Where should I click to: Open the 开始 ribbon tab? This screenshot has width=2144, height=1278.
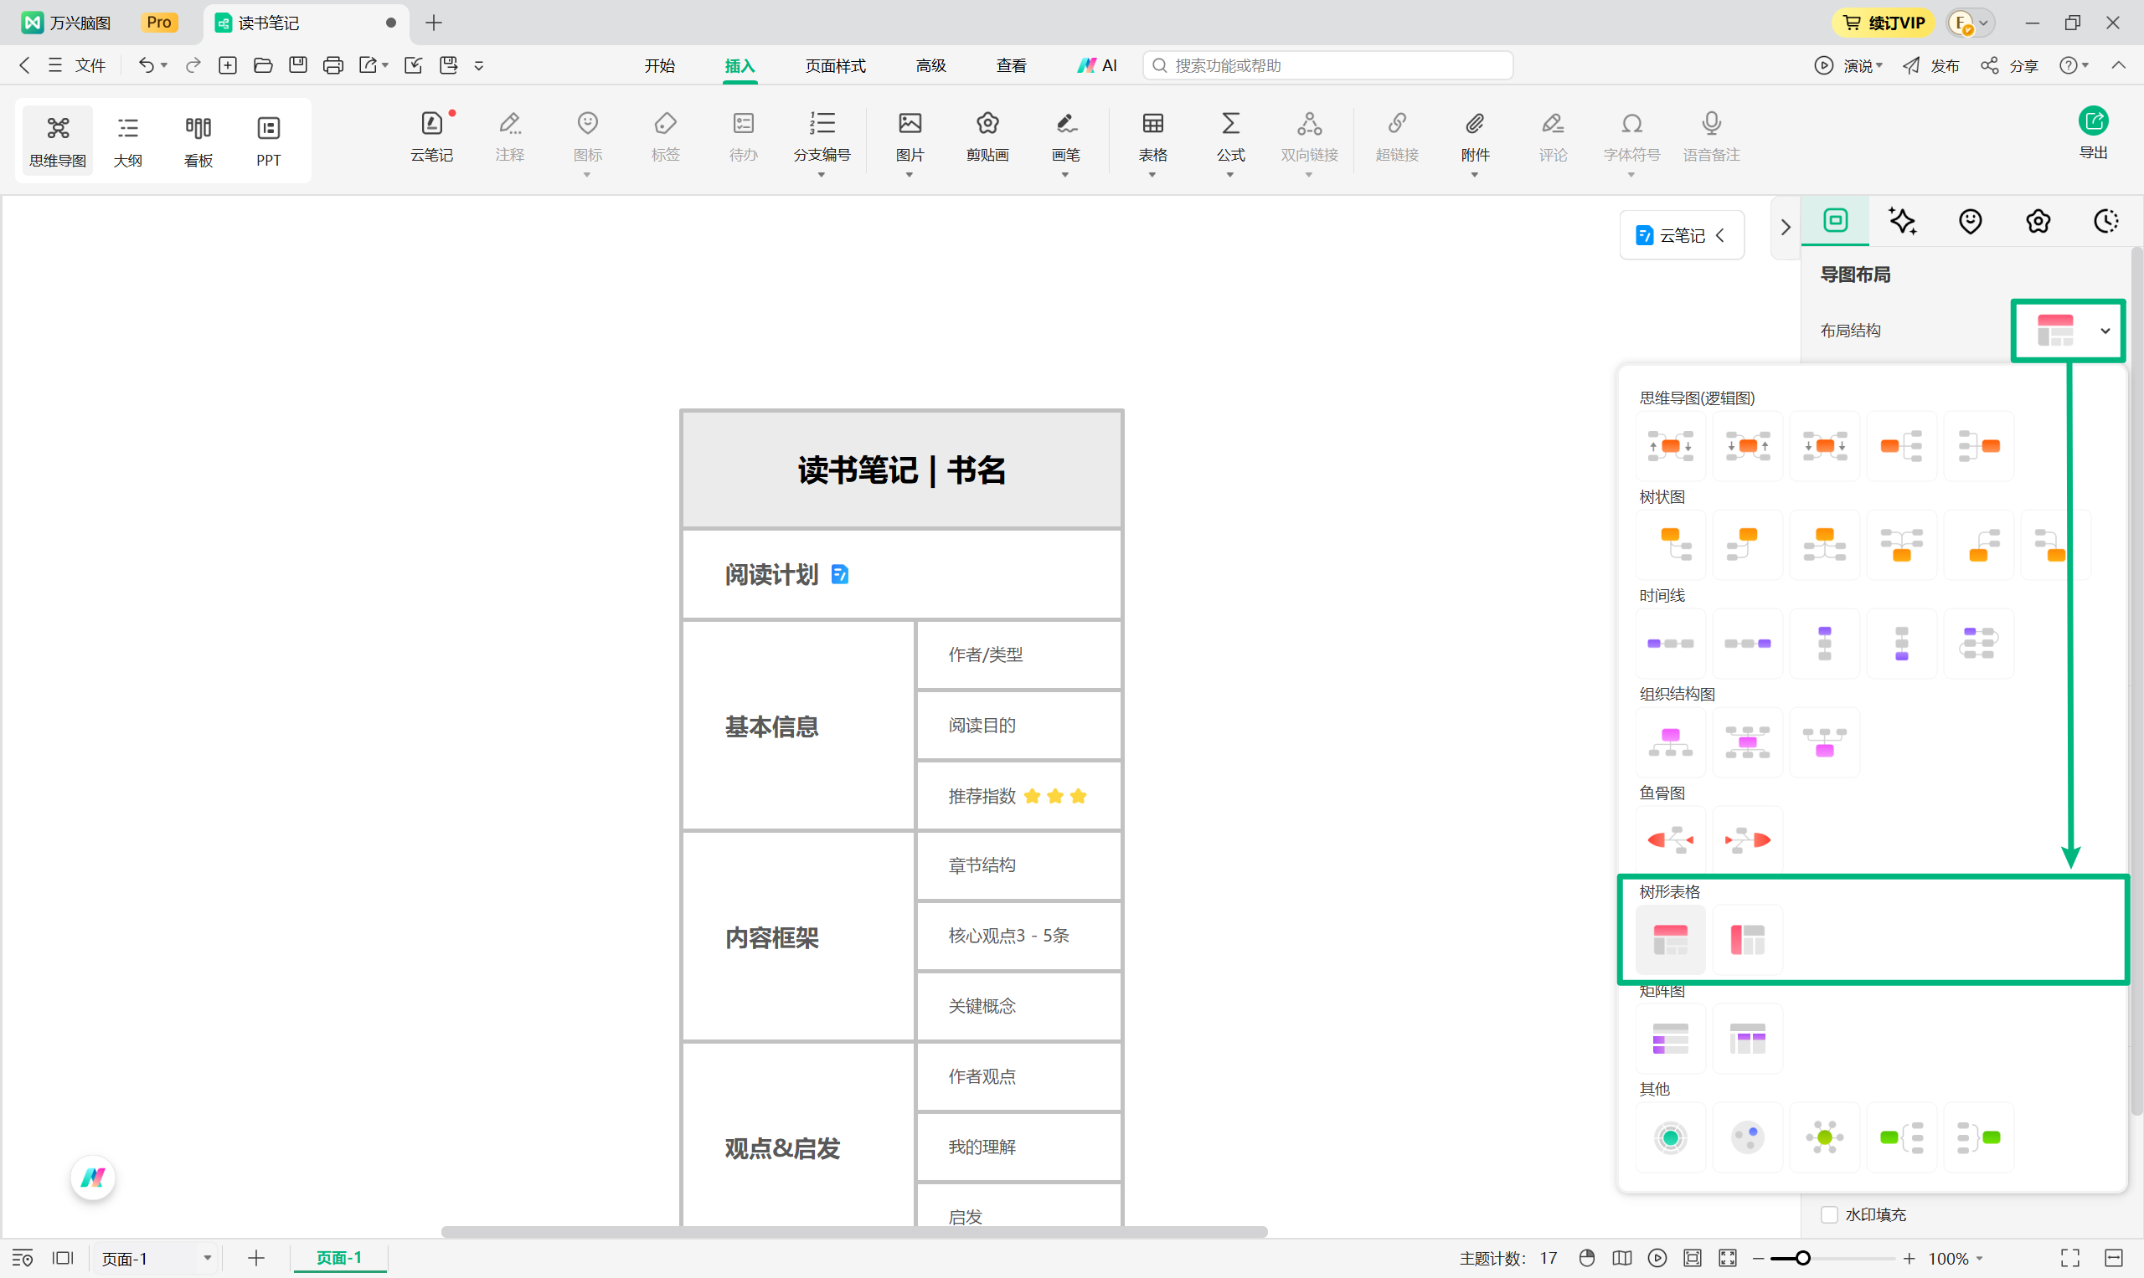(659, 65)
